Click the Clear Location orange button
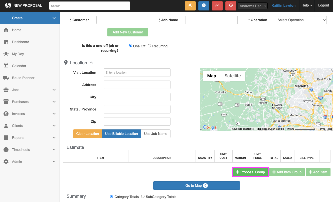 (87, 134)
